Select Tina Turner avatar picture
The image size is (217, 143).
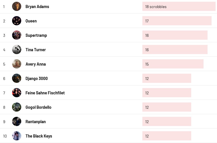(17, 49)
